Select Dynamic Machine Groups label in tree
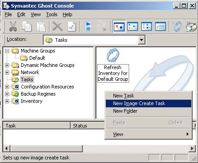 click(48, 65)
